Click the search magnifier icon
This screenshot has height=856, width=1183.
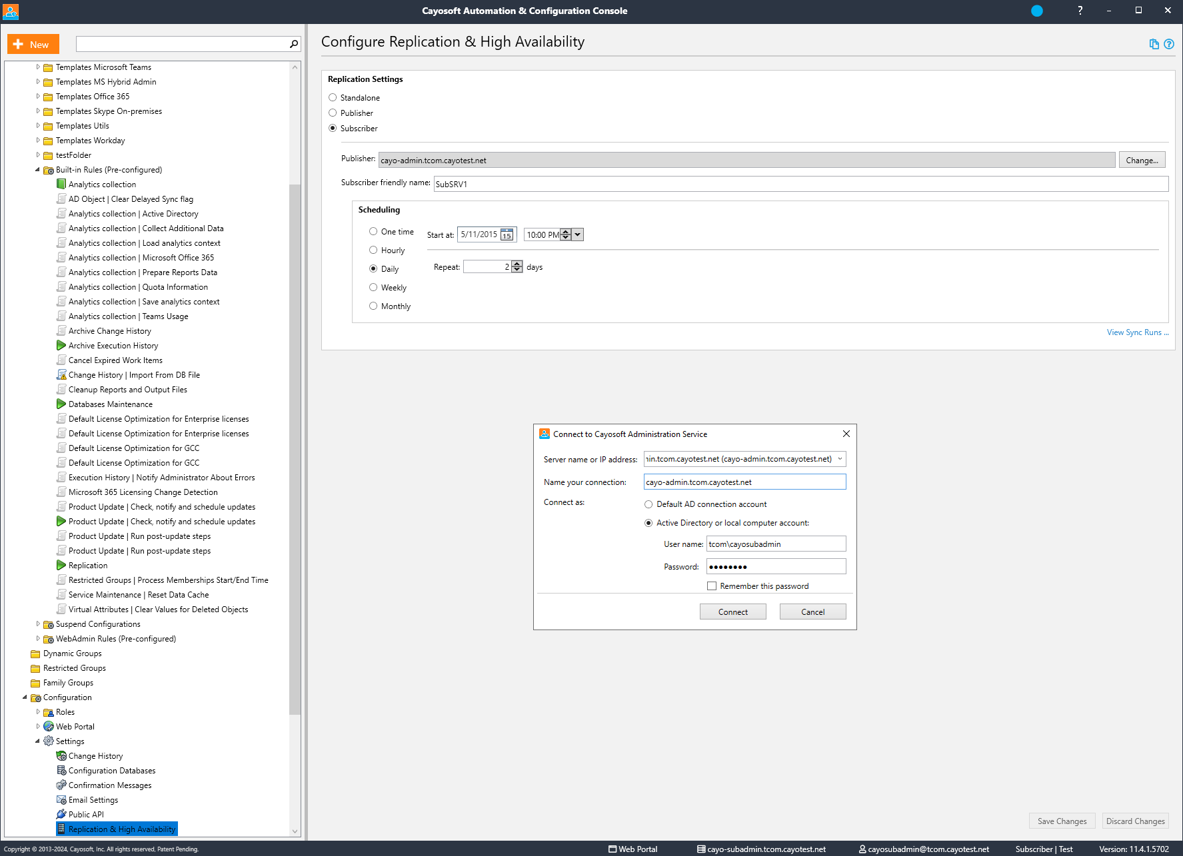[x=293, y=44]
